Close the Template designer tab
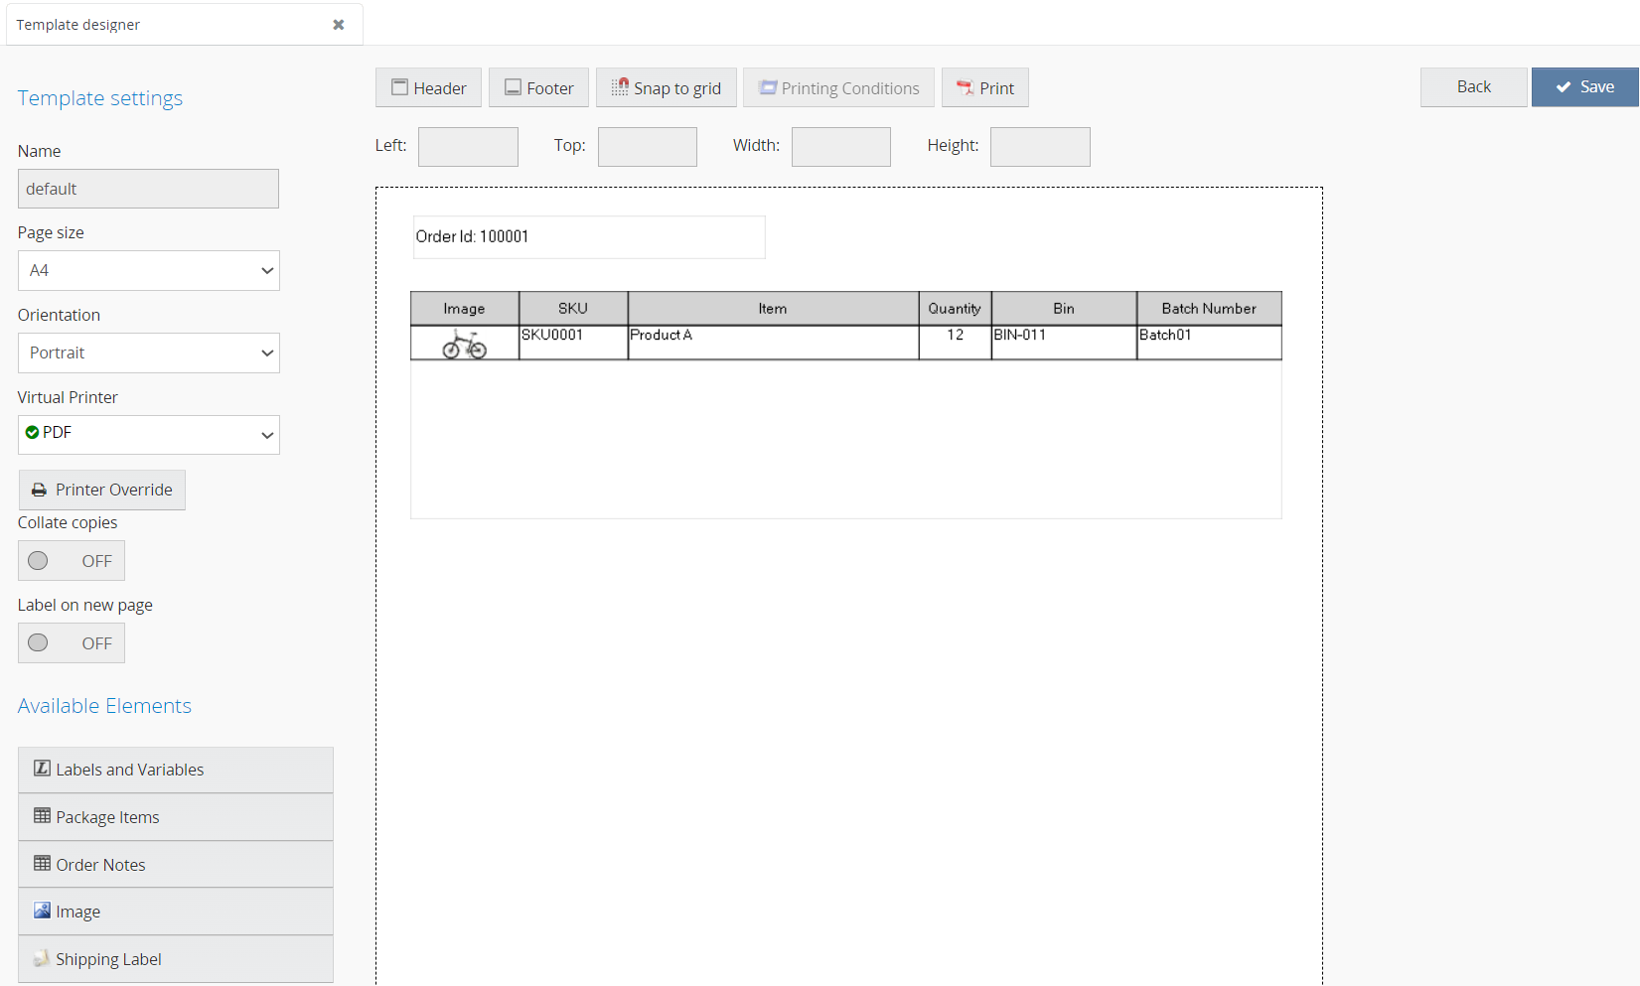Image resolution: width=1640 pixels, height=986 pixels. tap(339, 25)
